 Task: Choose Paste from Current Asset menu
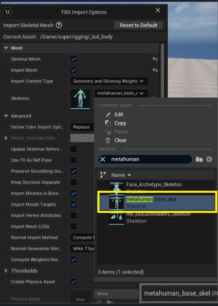pyautogui.click(x=121, y=132)
